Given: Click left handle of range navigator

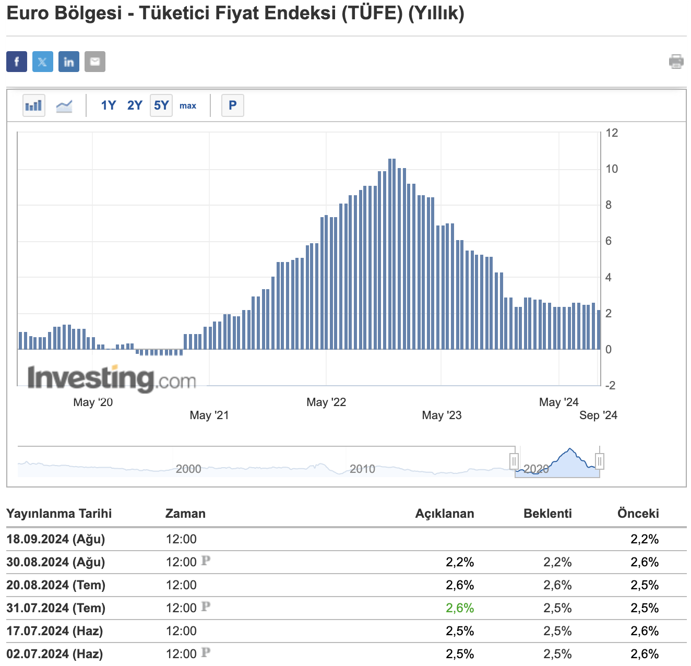Looking at the screenshot, I should coord(514,461).
